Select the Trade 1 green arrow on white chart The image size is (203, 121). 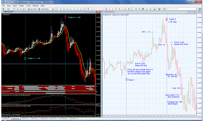[126, 80]
